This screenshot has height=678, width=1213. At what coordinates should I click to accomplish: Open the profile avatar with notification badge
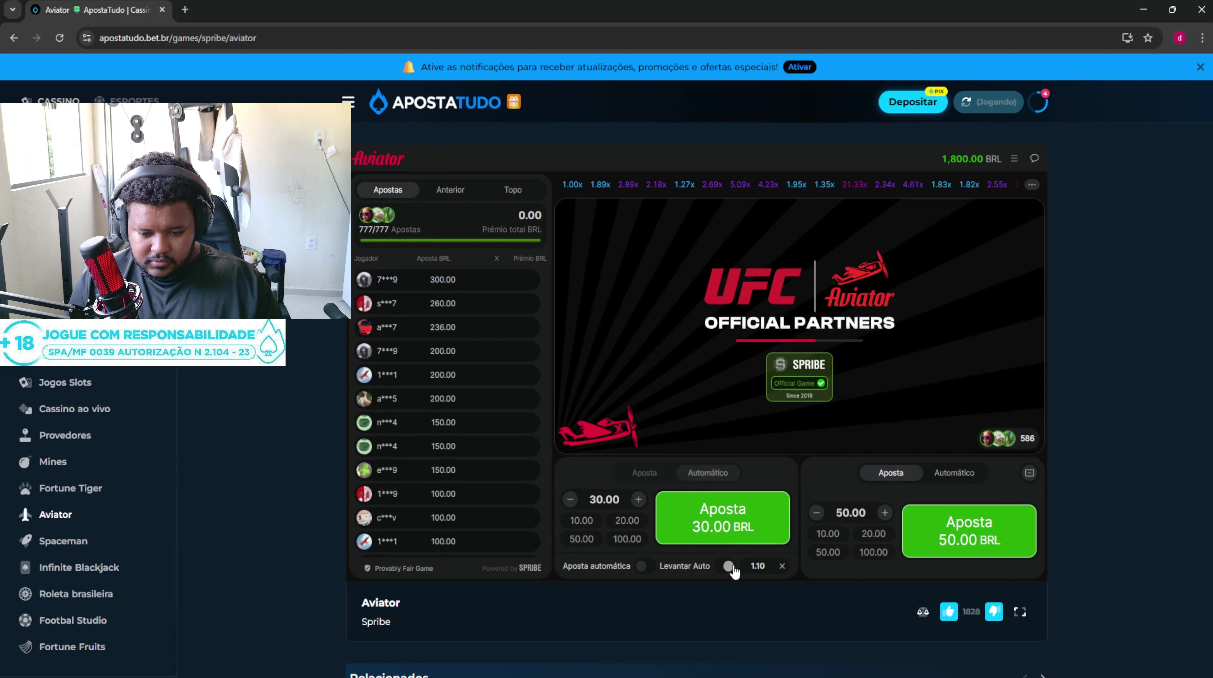click(1038, 102)
